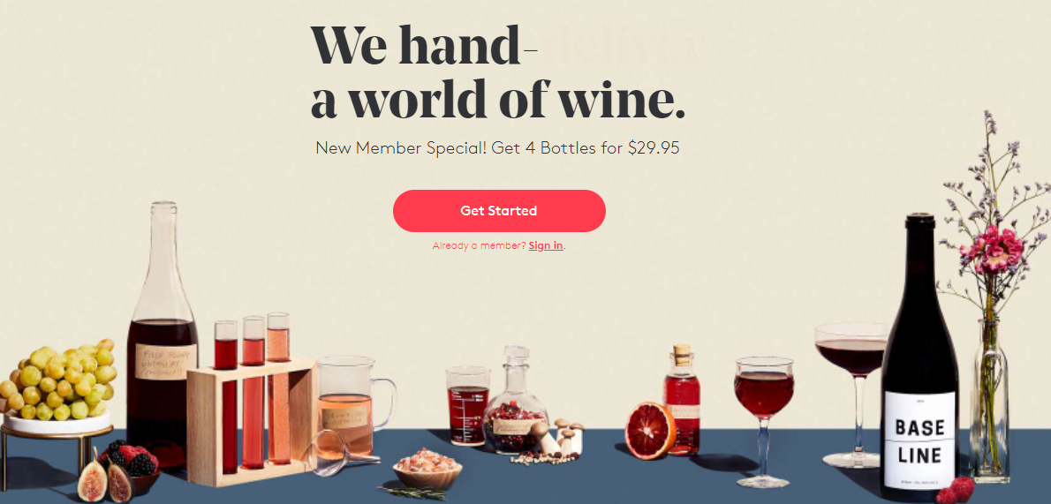Click the wooden test tube rack
The width and height of the screenshot is (1051, 504).
click(x=252, y=421)
